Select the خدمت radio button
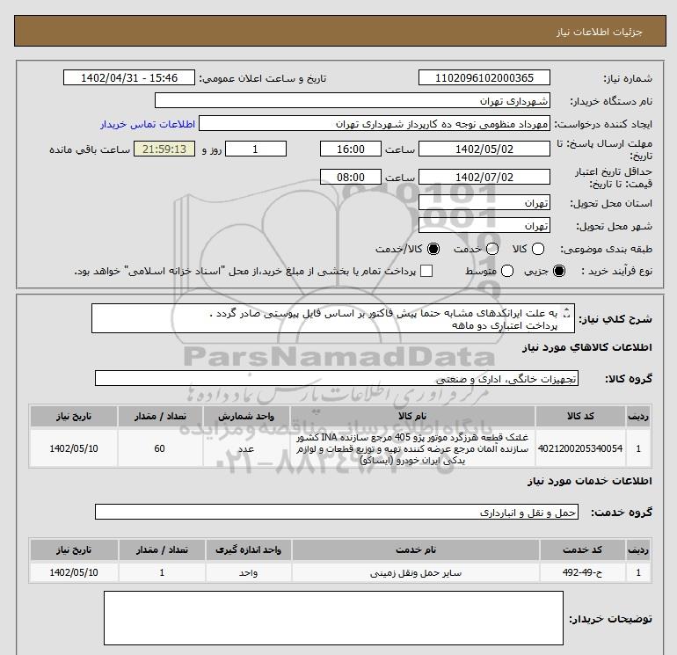Image resolution: width=677 pixels, height=655 pixels. click(x=491, y=249)
